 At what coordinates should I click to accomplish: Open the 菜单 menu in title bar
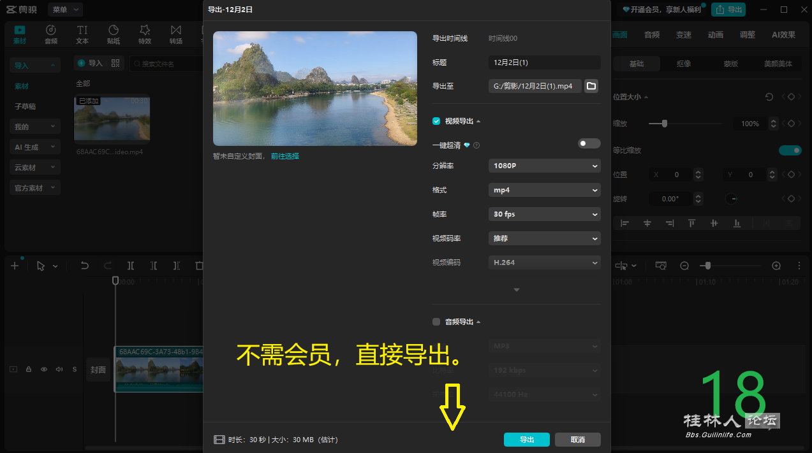pos(65,10)
